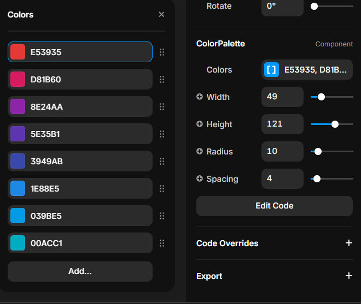Image resolution: width=361 pixels, height=304 pixels.
Task: Click the drag handle beside 8E24AA
Action: coord(161,107)
